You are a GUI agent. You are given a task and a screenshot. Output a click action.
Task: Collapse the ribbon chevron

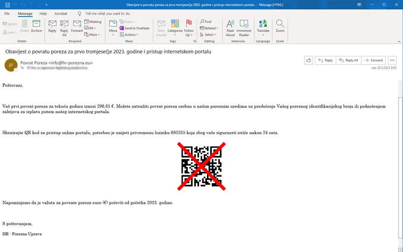(399, 41)
